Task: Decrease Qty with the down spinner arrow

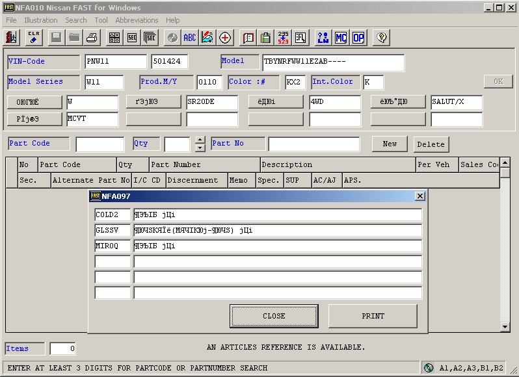Action: pyautogui.click(x=200, y=148)
